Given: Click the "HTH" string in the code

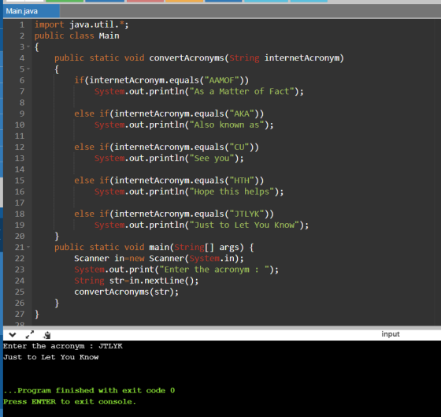Looking at the screenshot, I should pyautogui.click(x=242, y=181).
